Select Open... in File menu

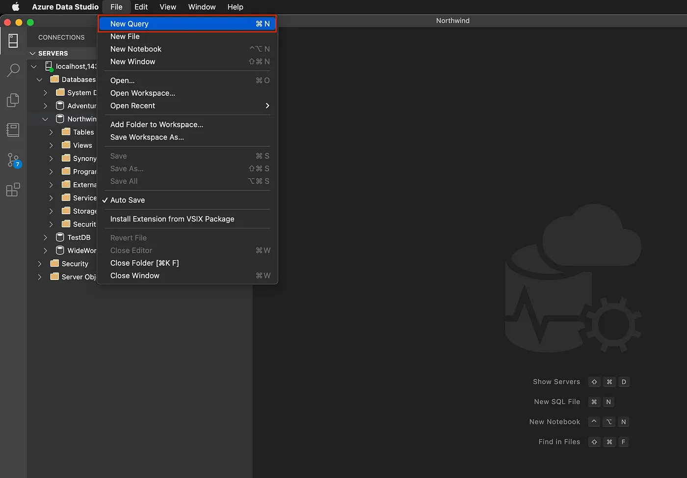(187, 81)
